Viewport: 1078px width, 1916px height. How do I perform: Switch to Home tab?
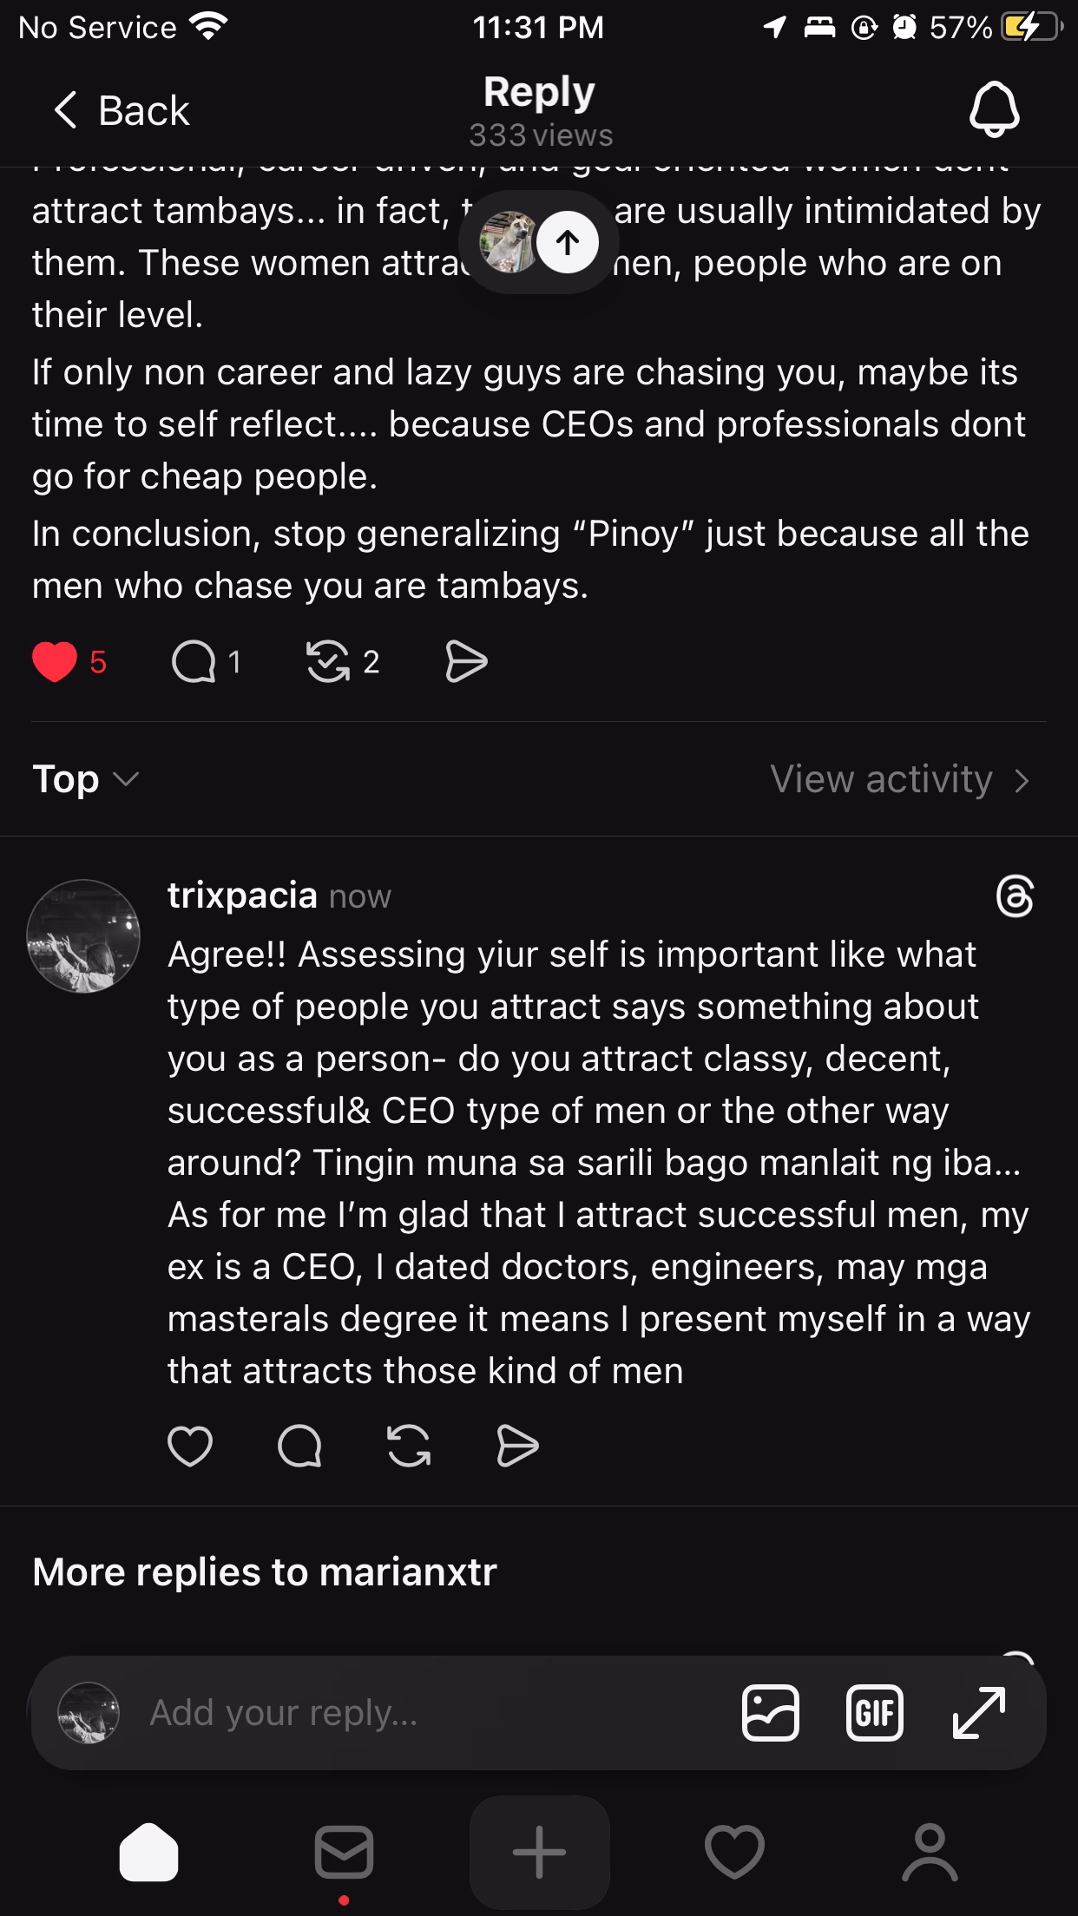coord(148,1852)
